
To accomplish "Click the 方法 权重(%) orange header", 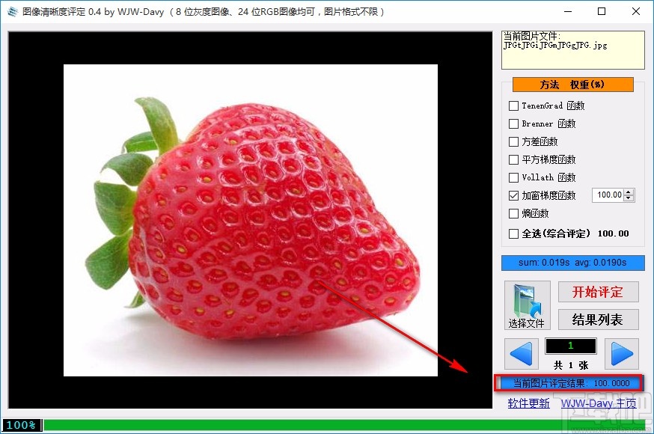I will 572,85.
